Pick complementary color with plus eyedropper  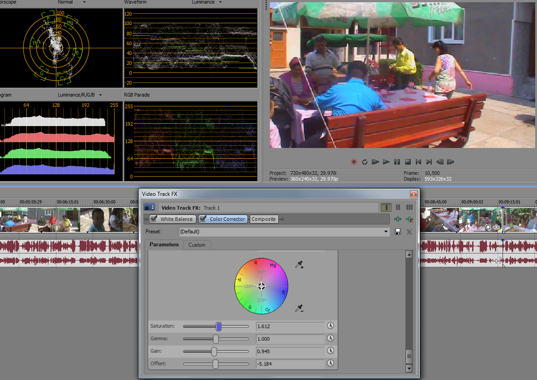299,265
